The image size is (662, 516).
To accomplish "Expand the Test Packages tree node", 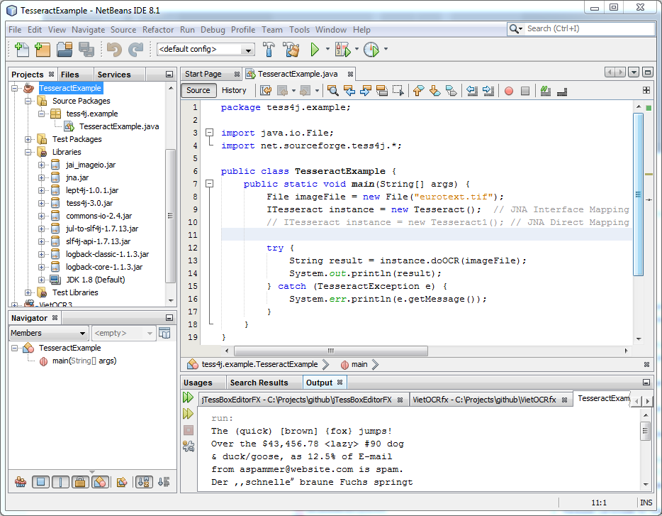I will pos(28,139).
